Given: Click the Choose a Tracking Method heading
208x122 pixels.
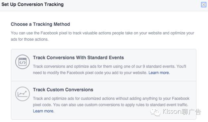Looking at the screenshot, I should click(x=40, y=24).
